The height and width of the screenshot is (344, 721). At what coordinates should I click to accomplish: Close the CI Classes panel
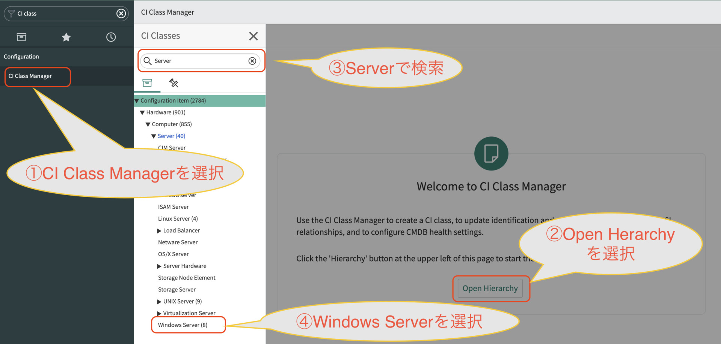pyautogui.click(x=253, y=36)
